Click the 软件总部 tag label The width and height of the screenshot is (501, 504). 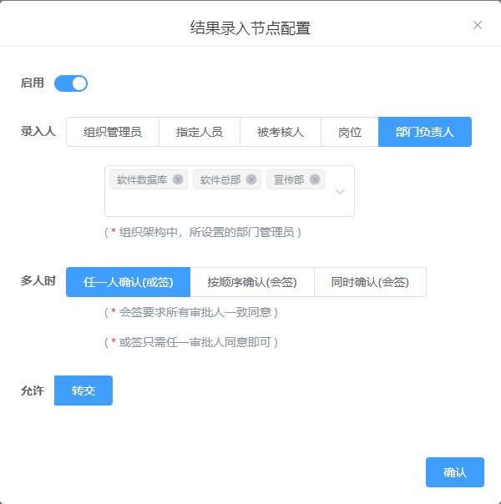[x=220, y=179]
